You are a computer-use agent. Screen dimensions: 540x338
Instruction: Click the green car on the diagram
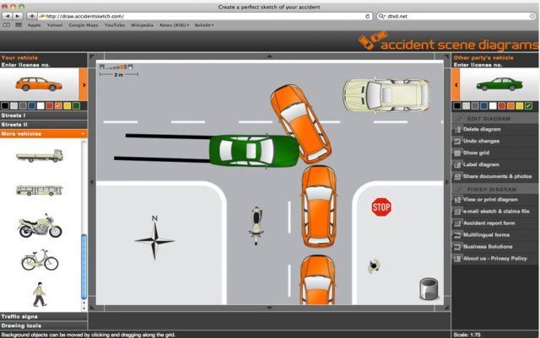click(x=254, y=151)
